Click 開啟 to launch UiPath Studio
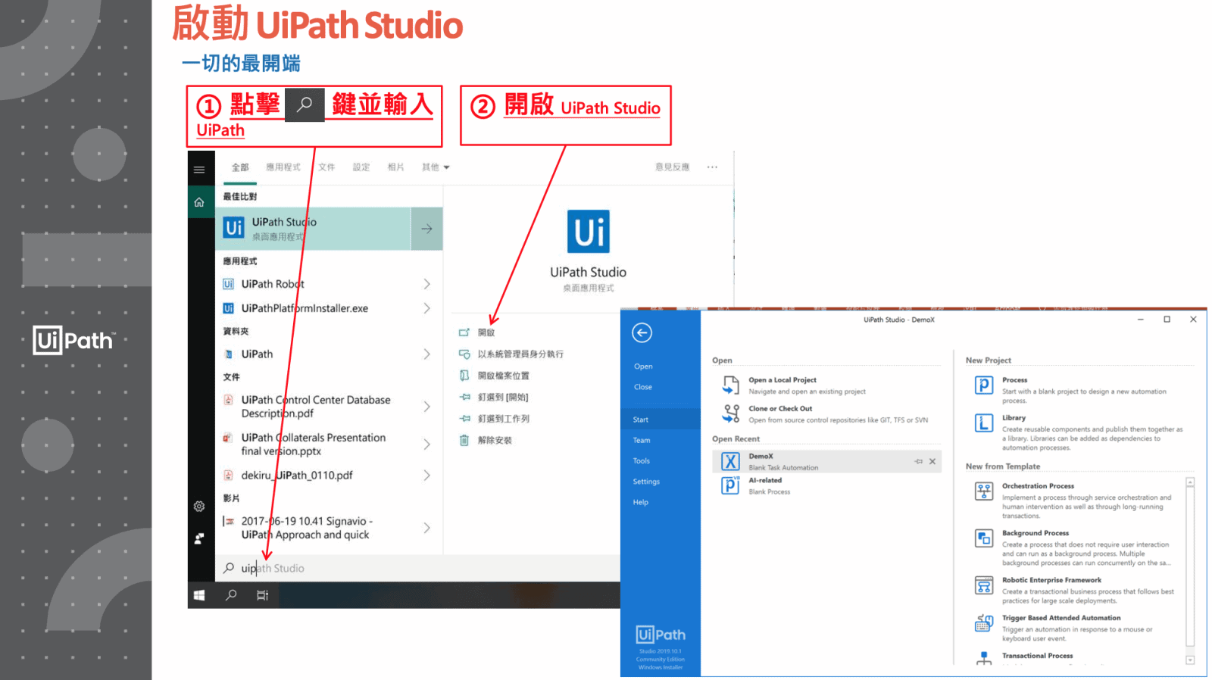 point(486,332)
